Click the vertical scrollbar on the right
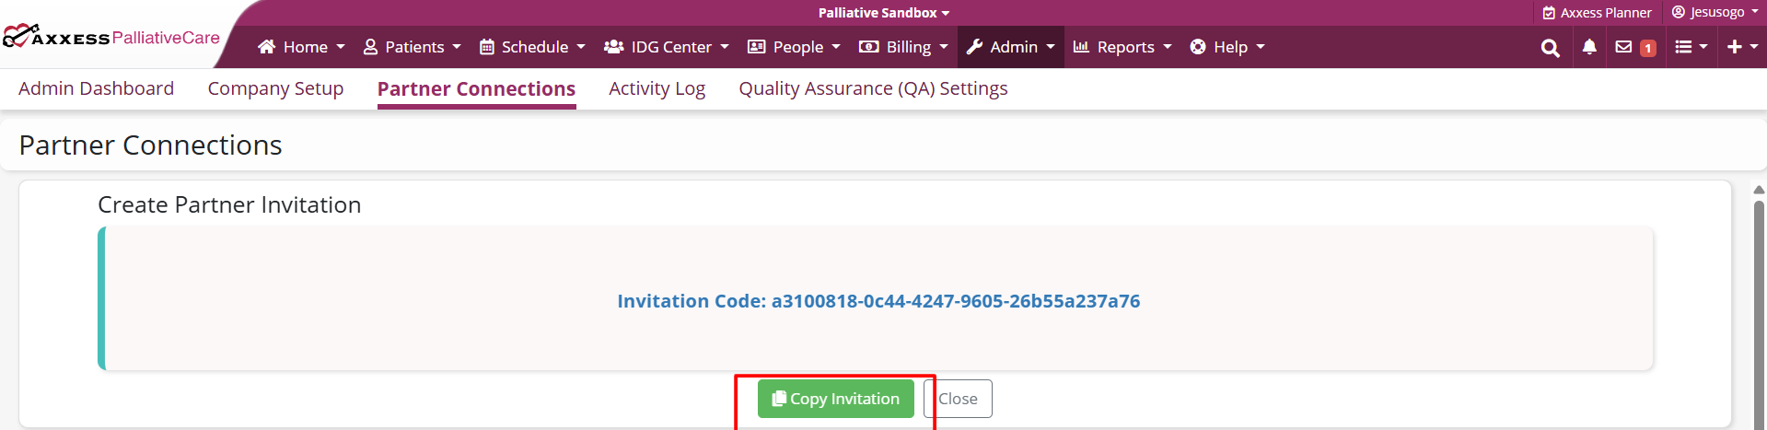The width and height of the screenshot is (1767, 430). click(x=1759, y=304)
